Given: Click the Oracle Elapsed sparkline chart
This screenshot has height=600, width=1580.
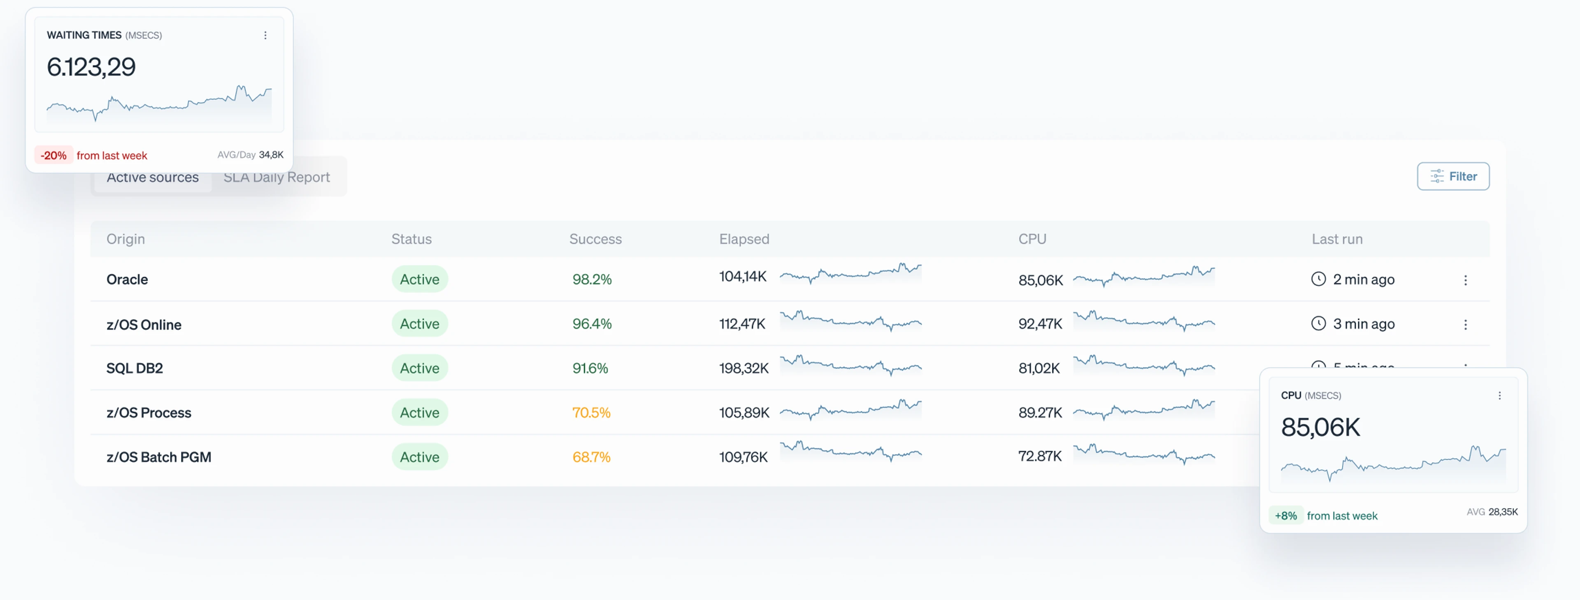Looking at the screenshot, I should [x=850, y=273].
